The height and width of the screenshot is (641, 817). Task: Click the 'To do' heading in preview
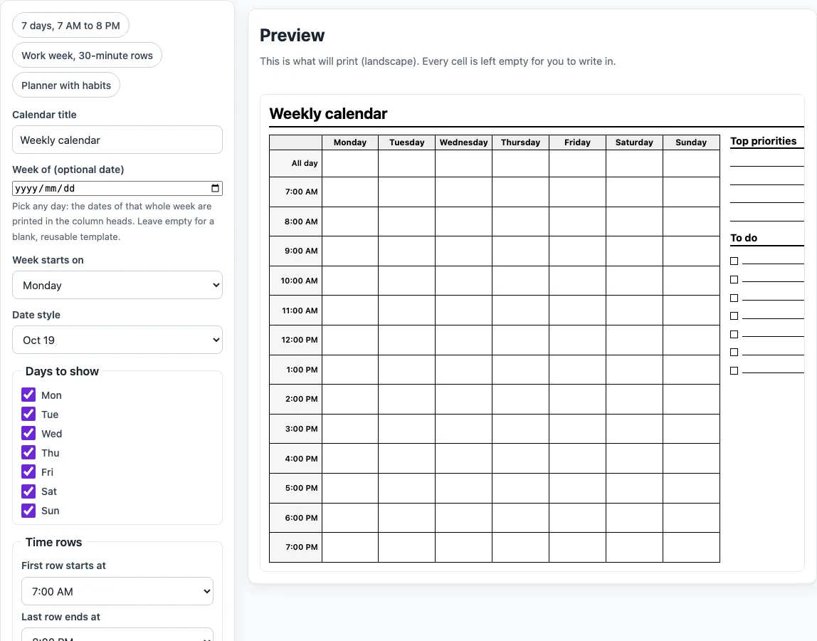point(744,238)
